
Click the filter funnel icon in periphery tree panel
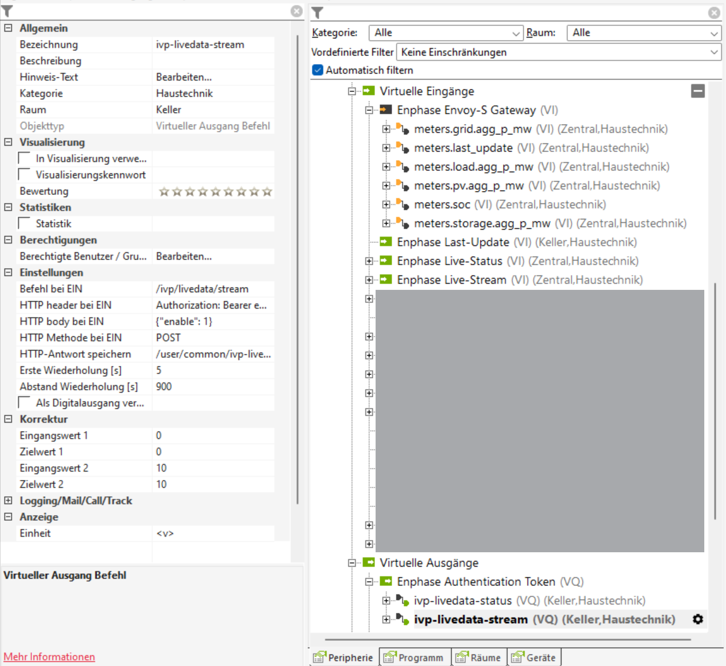coord(318,13)
